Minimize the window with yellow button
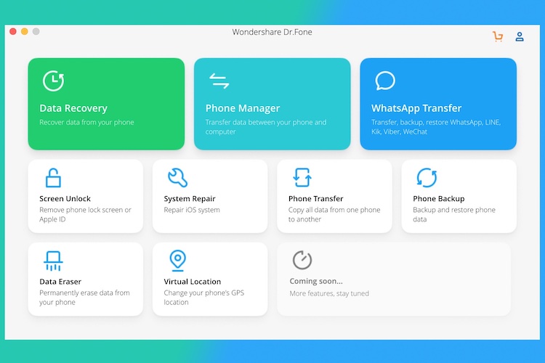This screenshot has width=545, height=363. point(24,32)
